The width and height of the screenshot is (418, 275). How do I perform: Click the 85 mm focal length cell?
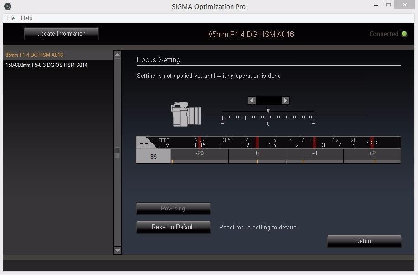(x=154, y=157)
